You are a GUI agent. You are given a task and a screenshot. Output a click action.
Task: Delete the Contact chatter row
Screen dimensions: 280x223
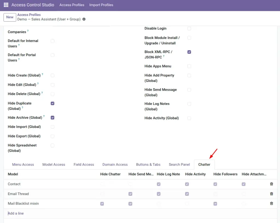coord(272,184)
